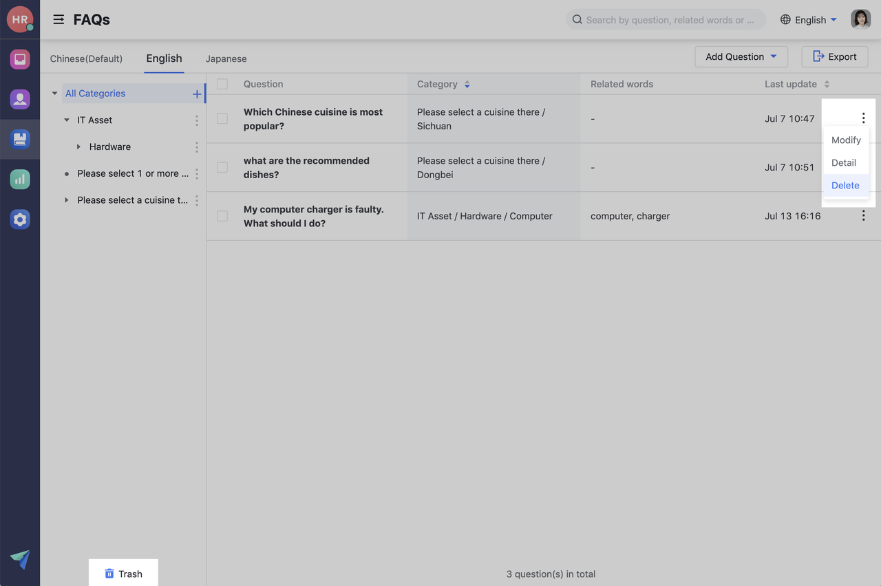Tick the select-all checkbox in table header
Screen dimensions: 881x586
[x=222, y=84]
